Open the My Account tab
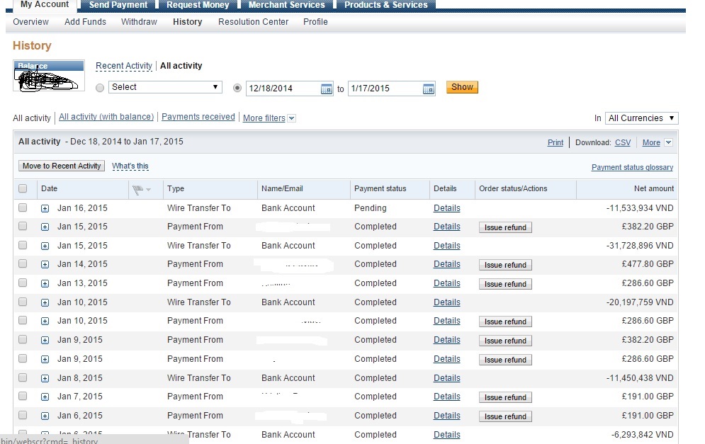Viewport: 705px width, 444px height. coord(45,4)
